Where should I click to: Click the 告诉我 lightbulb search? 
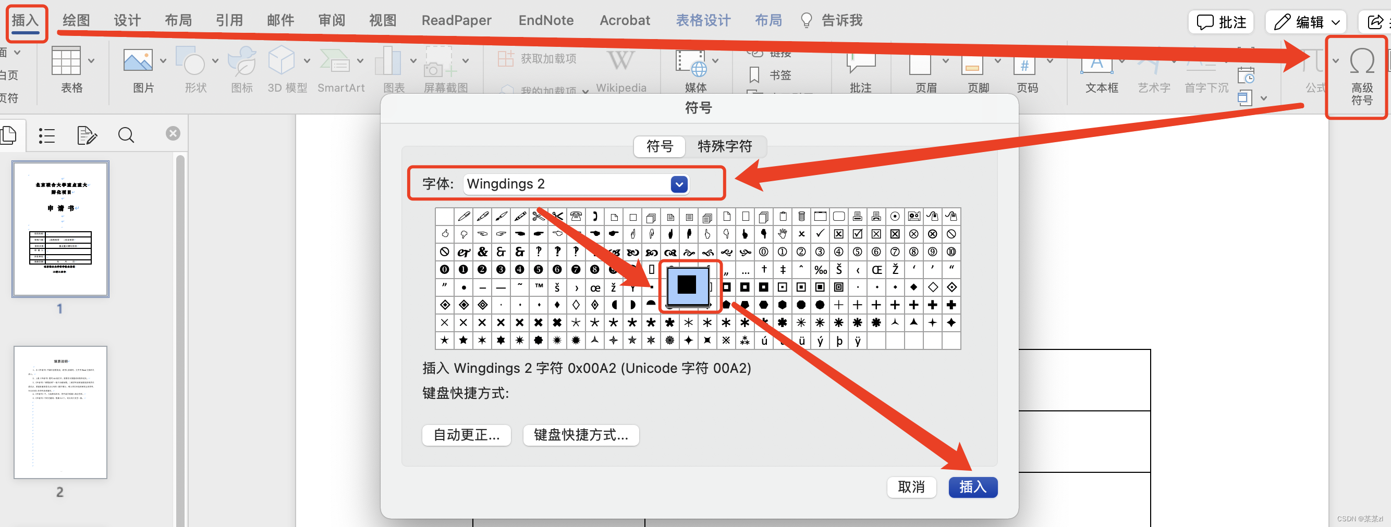click(x=831, y=20)
